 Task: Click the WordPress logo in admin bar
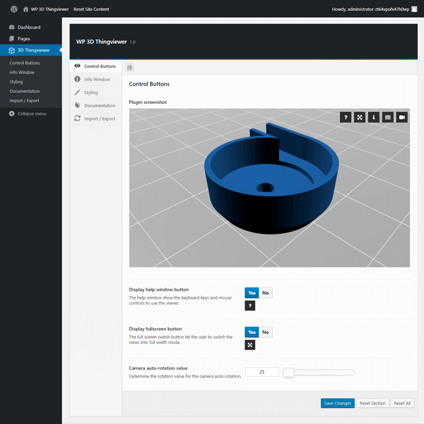point(14,9)
